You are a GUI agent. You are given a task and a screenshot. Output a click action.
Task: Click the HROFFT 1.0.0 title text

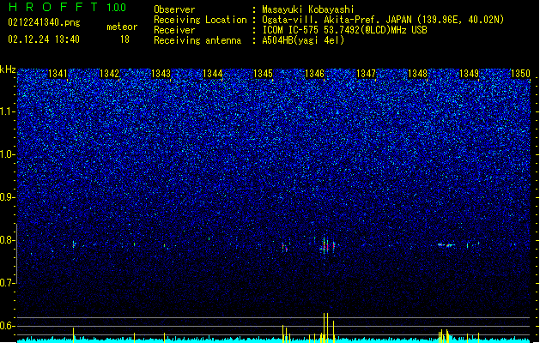pos(68,7)
